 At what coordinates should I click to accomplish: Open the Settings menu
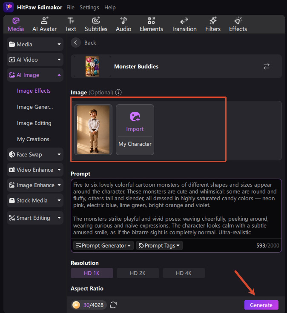[89, 7]
